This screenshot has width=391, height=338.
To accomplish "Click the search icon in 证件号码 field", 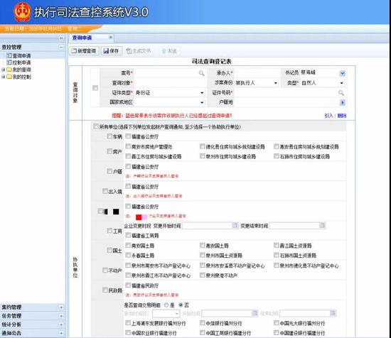I will 341,92.
